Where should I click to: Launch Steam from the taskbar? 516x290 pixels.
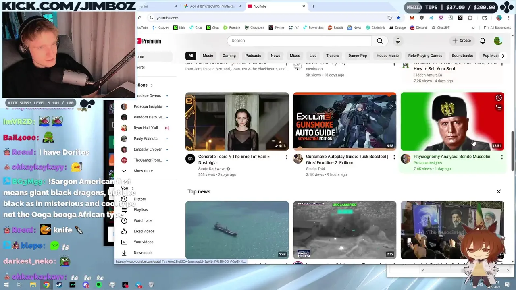(x=59, y=285)
